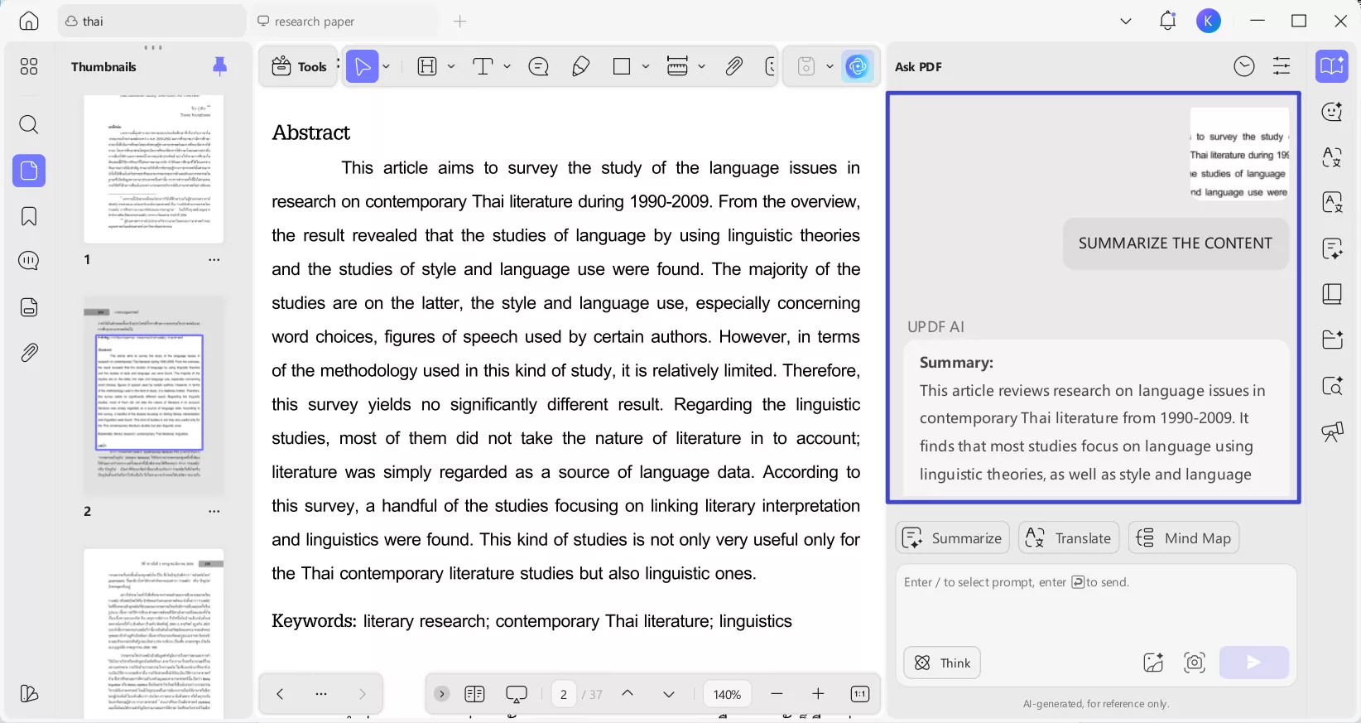Click the save icon in toolbar
This screenshot has width=1361, height=723.
tap(806, 66)
